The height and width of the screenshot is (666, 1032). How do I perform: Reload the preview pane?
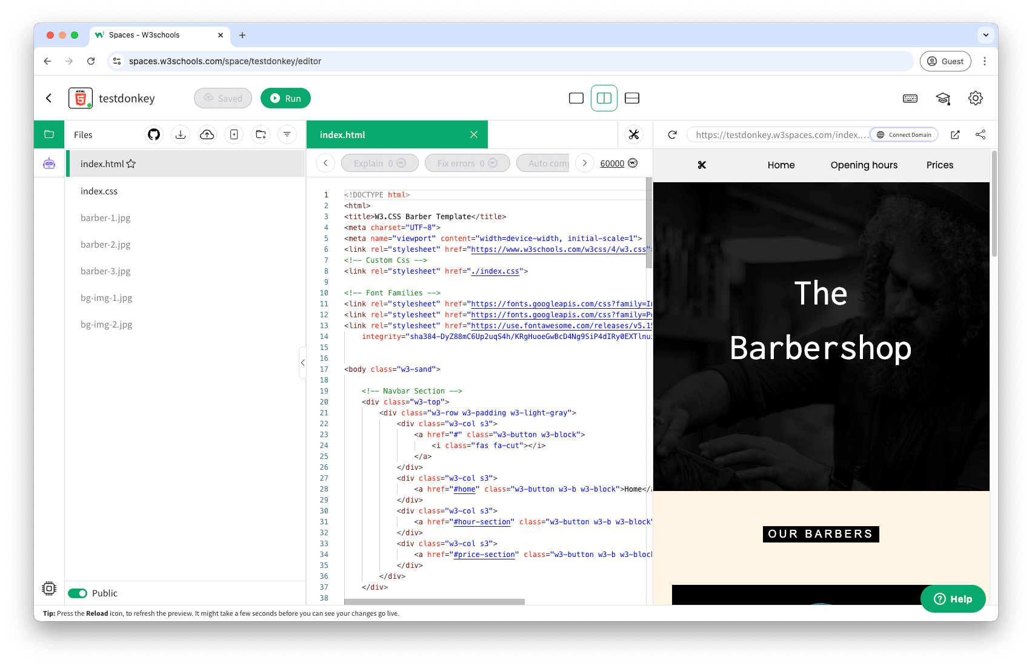pos(672,134)
